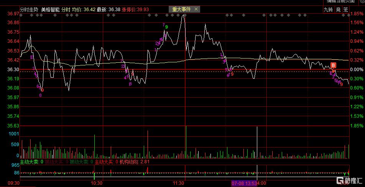This screenshot has width=365, height=187.
Task: Click the 36.97 price axis label
Action: pos(13,14)
